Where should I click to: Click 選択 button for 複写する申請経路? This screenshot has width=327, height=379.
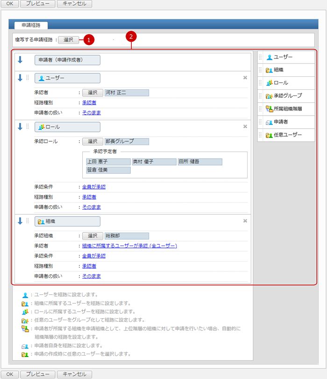(69, 40)
